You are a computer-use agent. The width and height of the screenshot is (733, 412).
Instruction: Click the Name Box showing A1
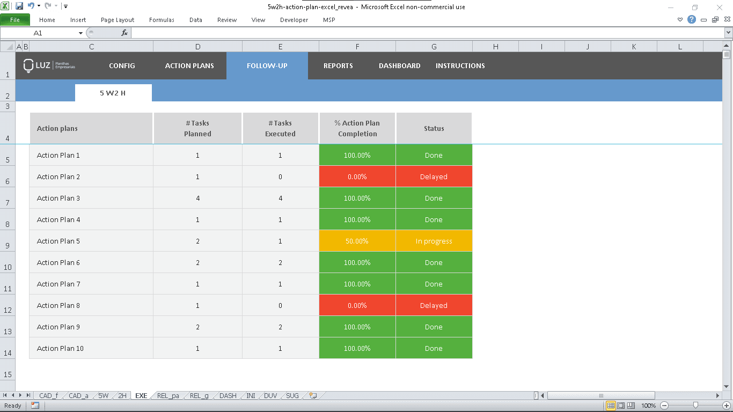click(39, 33)
